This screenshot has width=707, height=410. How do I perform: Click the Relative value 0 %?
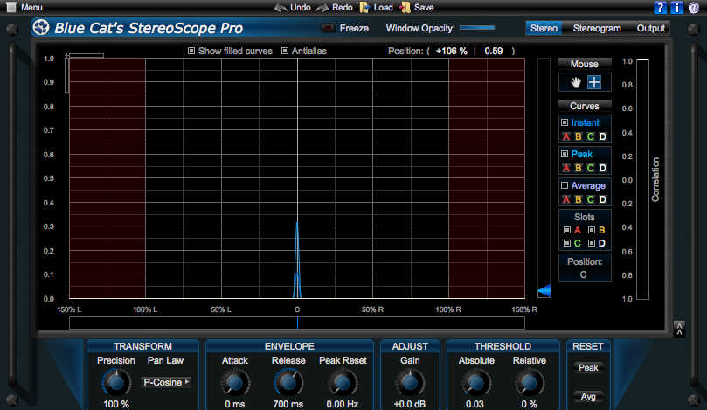click(x=530, y=404)
